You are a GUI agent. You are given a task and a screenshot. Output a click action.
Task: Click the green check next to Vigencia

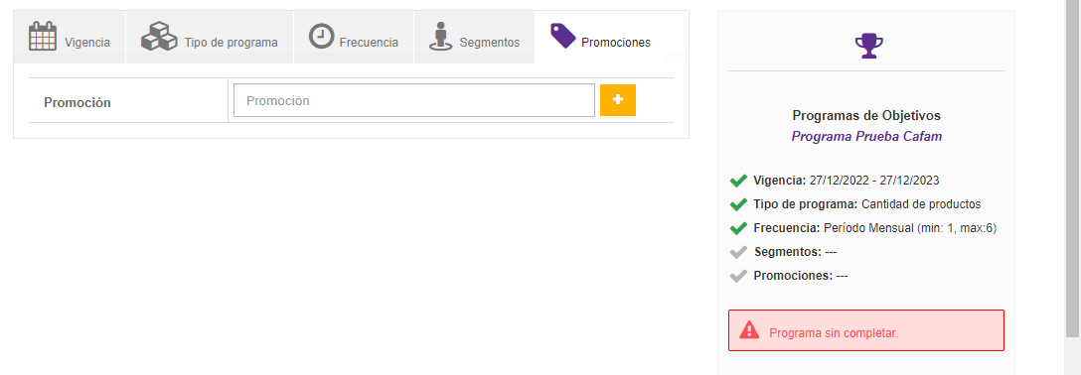point(738,181)
